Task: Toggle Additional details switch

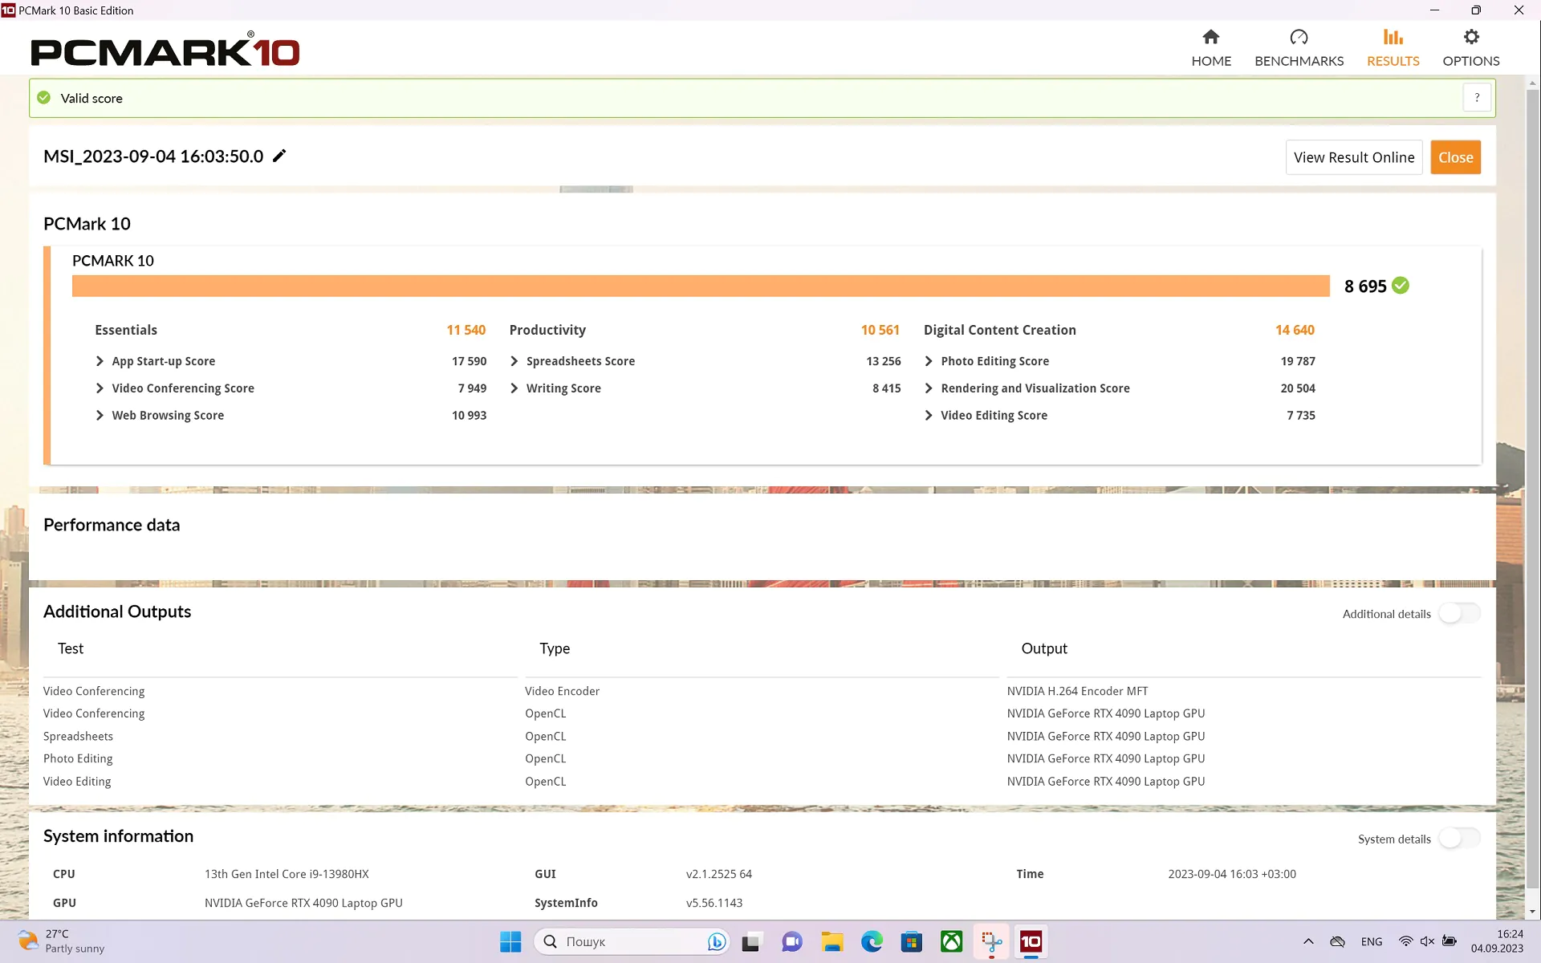Action: point(1458,614)
